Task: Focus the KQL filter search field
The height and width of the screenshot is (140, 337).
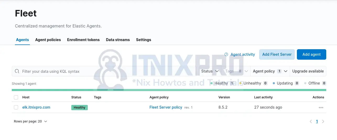Action: click(x=105, y=71)
